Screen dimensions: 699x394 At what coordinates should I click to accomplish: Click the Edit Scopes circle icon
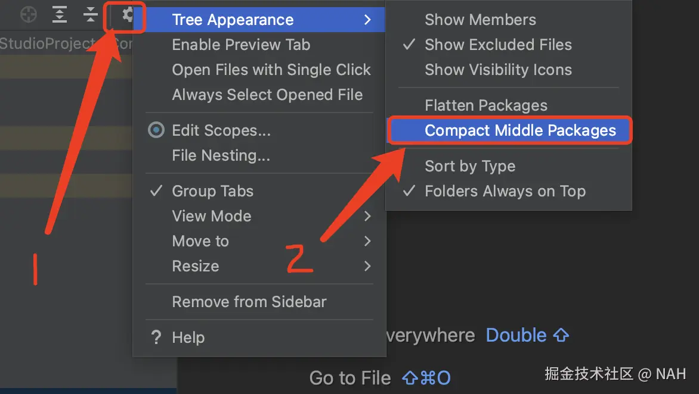[156, 130]
